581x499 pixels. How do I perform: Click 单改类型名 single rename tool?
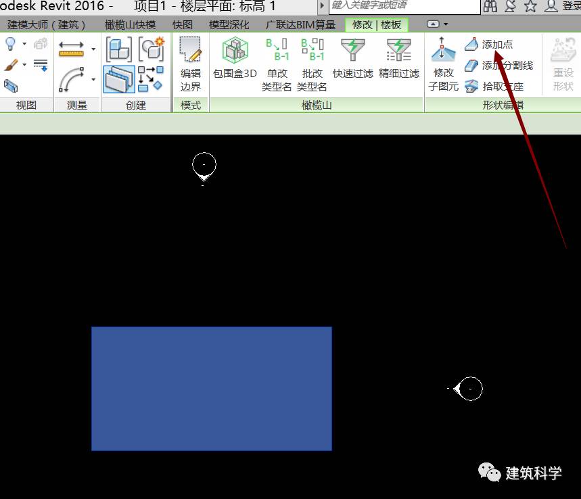[277, 65]
